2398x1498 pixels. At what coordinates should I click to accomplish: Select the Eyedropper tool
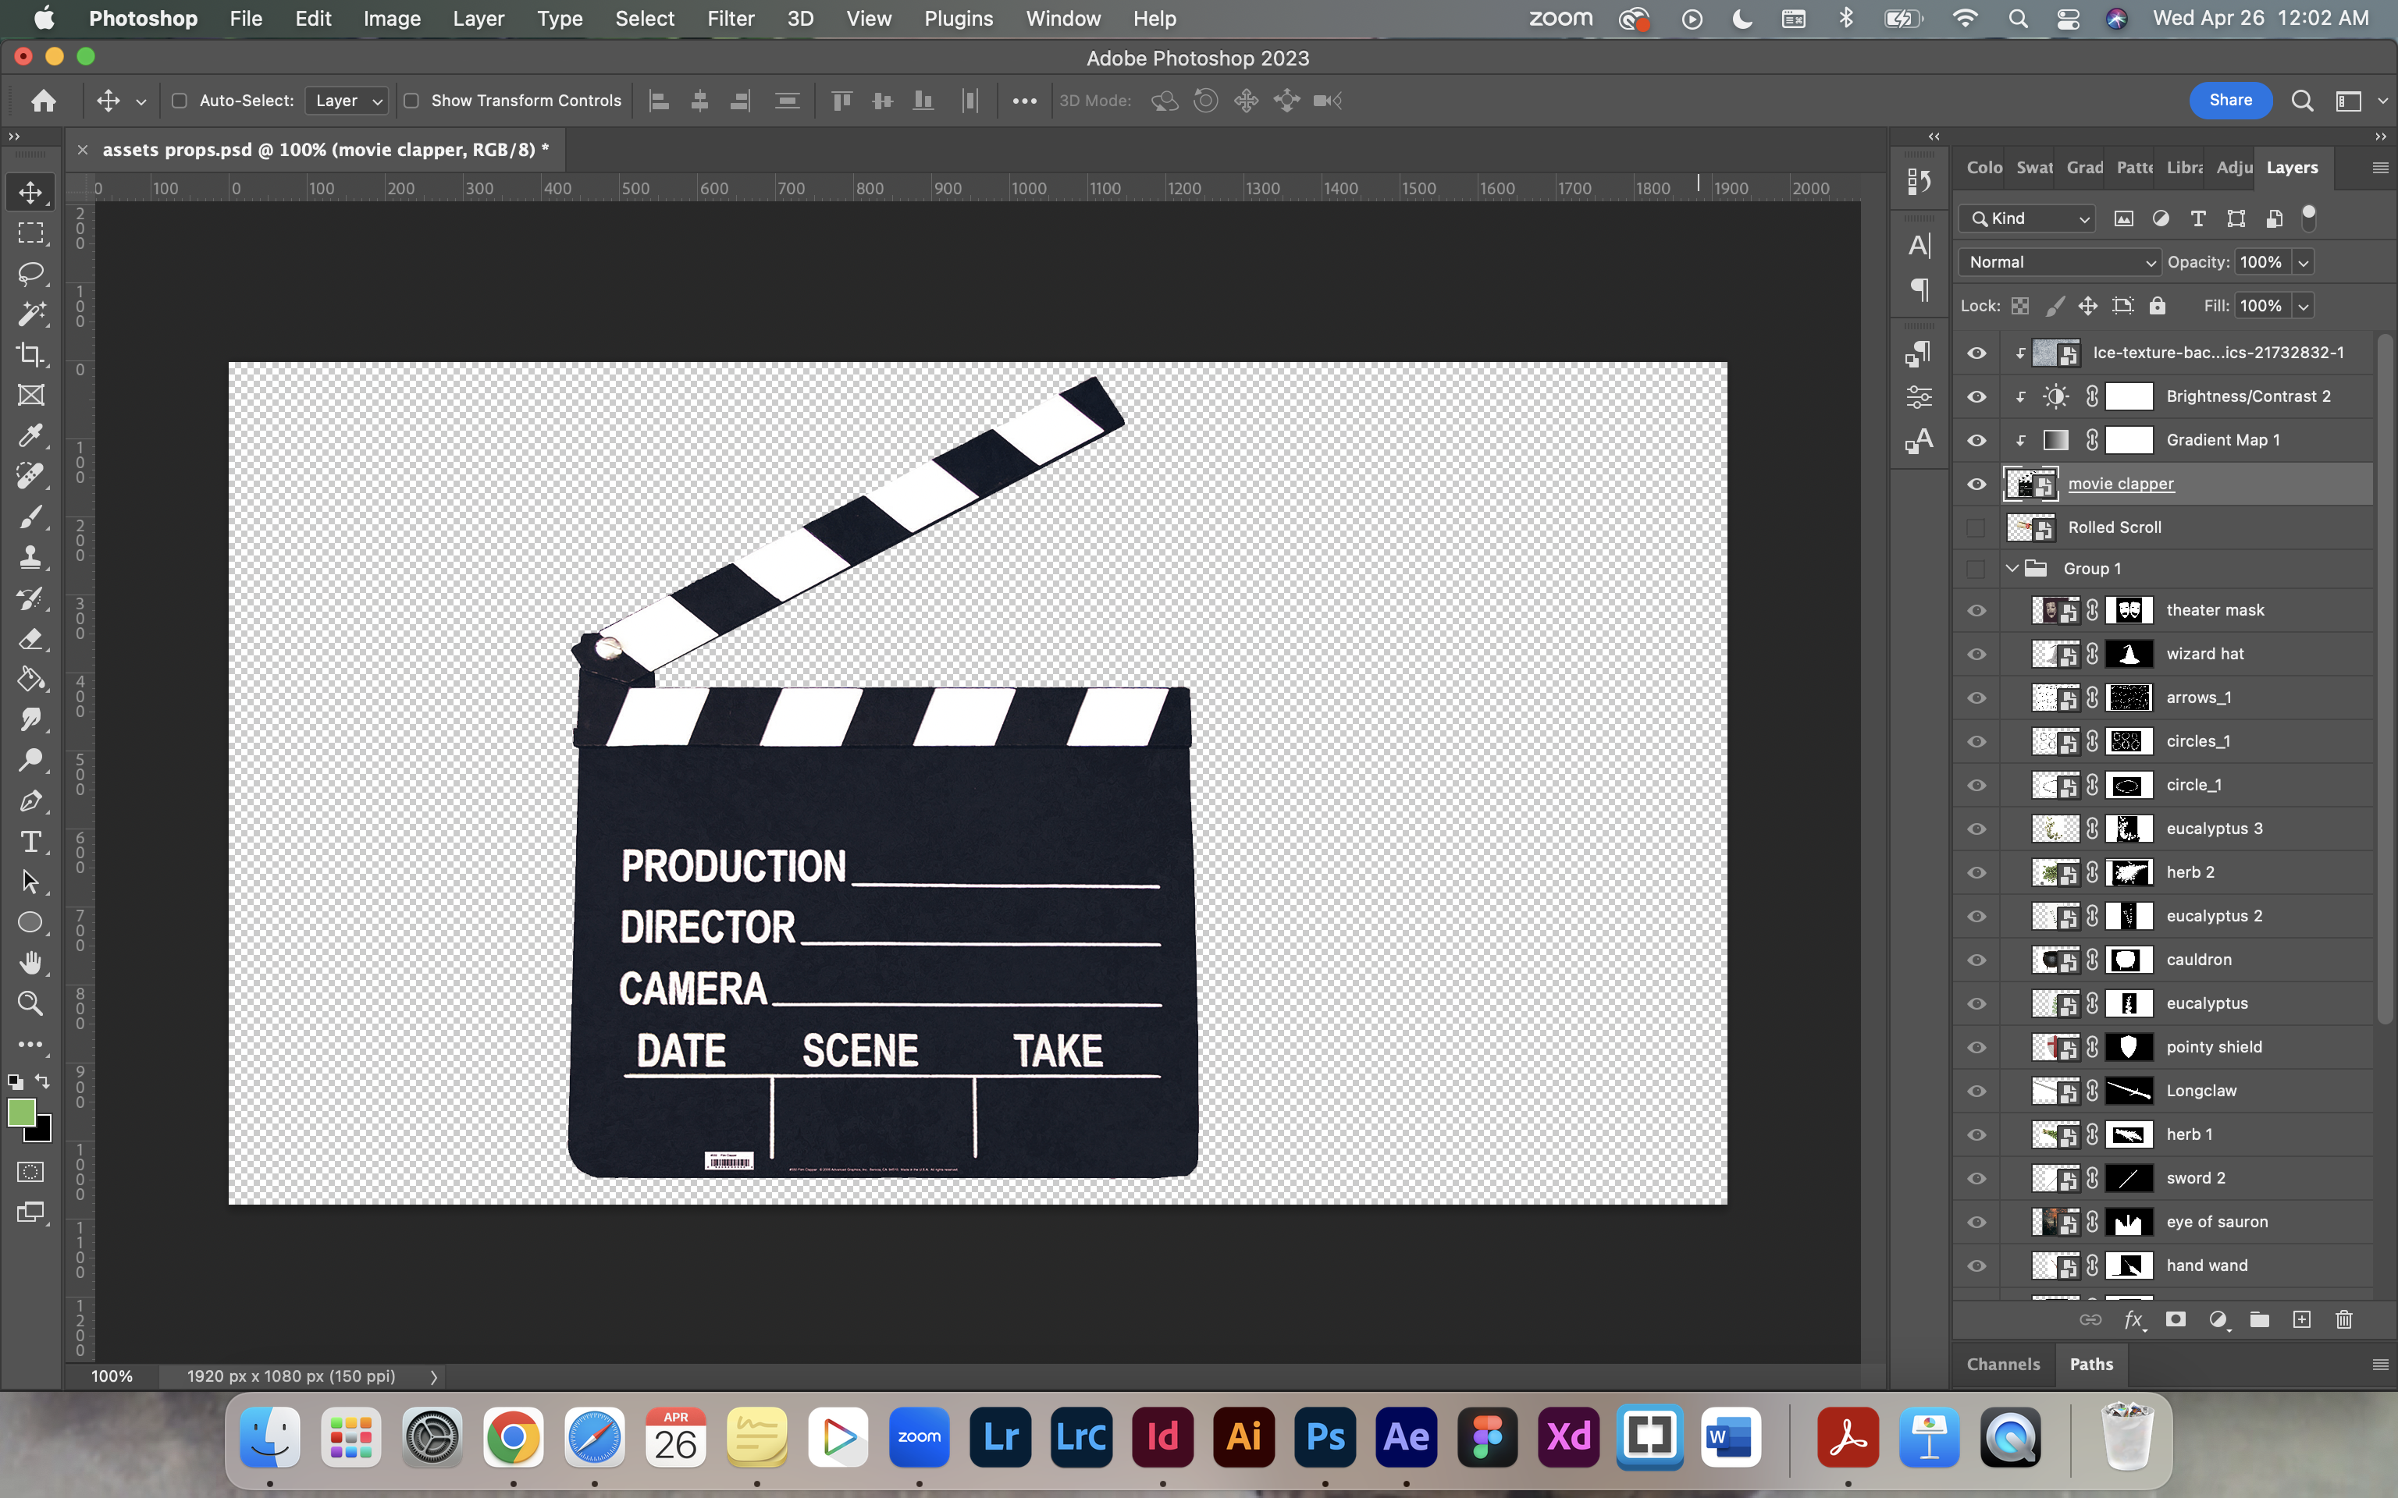tap(30, 436)
